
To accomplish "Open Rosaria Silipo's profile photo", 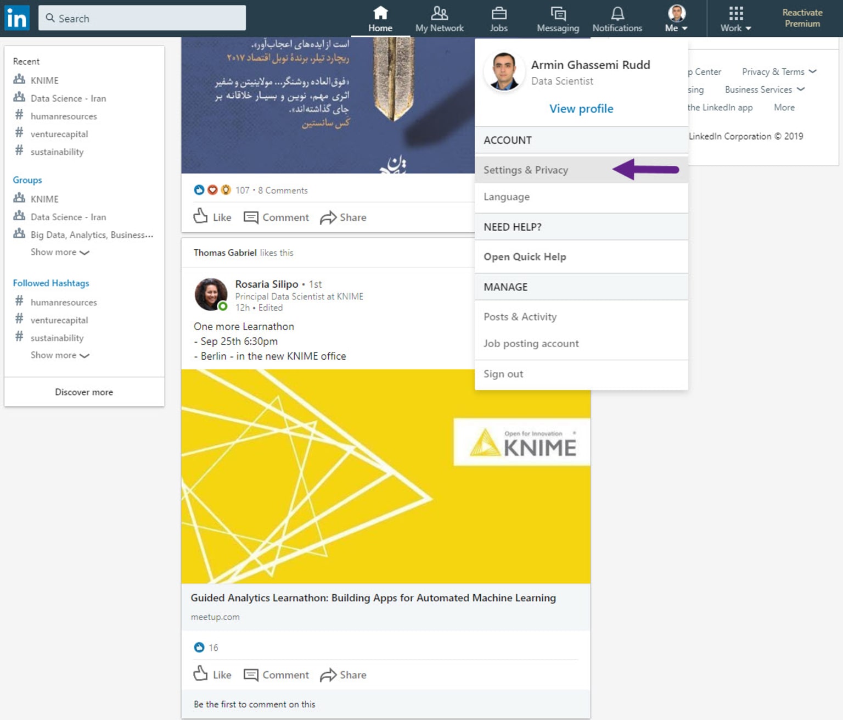I will (211, 294).
